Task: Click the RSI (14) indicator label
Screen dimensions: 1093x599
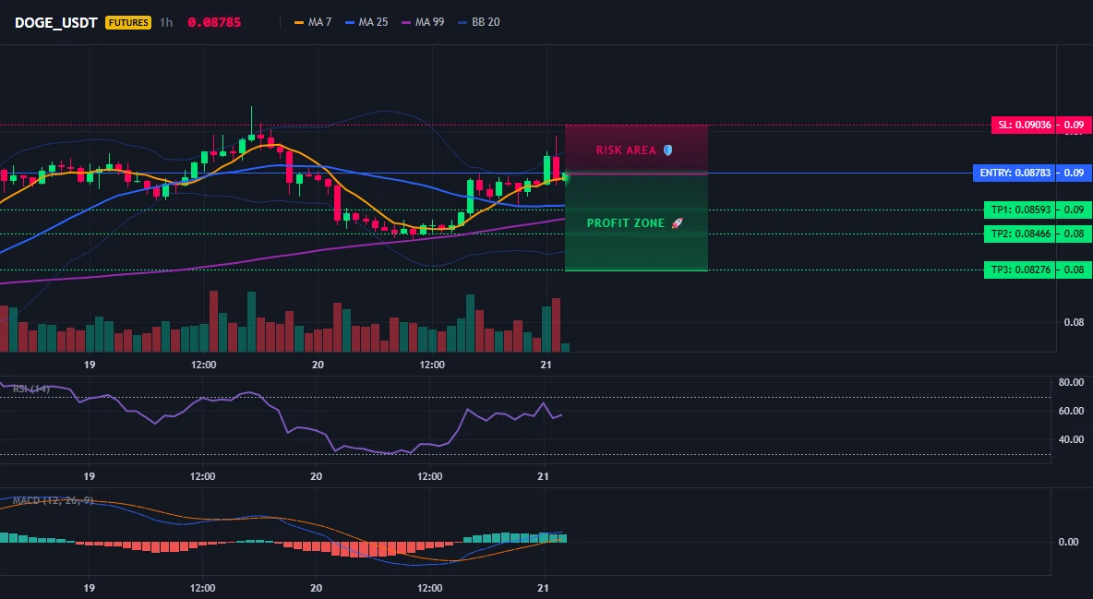Action: 30,389
